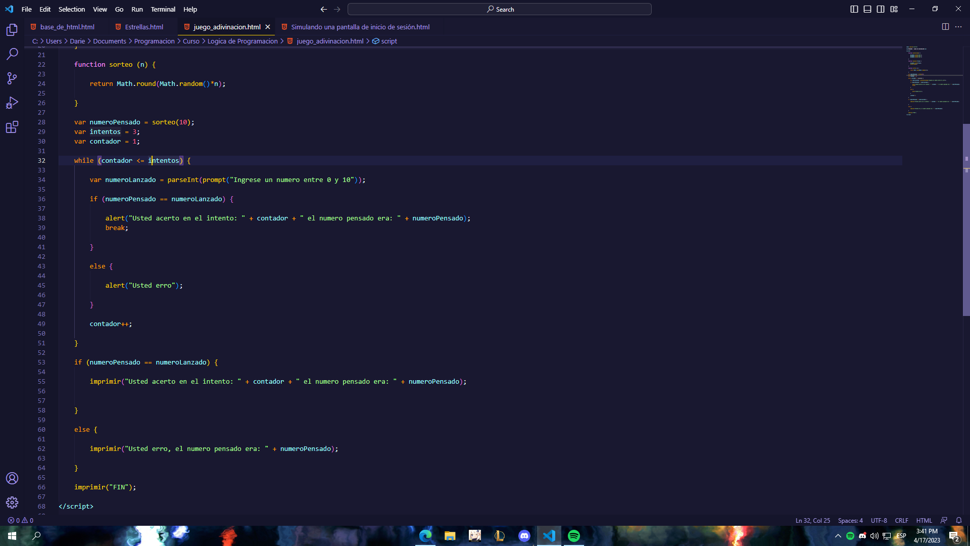Click the Users breadcrumb
The height and width of the screenshot is (546, 970).
54,41
